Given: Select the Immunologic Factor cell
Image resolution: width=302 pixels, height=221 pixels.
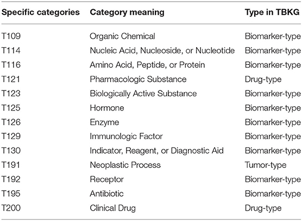Looking at the screenshot, I should pyautogui.click(x=127, y=136).
